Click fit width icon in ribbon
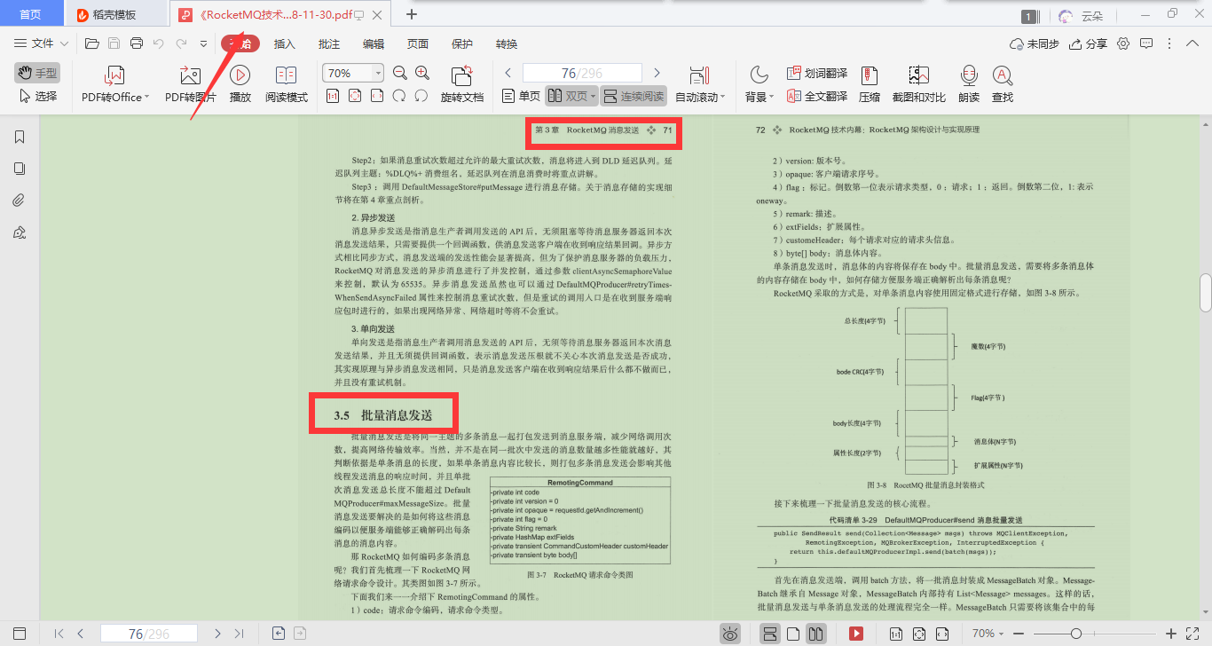This screenshot has height=646, width=1212. tap(377, 96)
